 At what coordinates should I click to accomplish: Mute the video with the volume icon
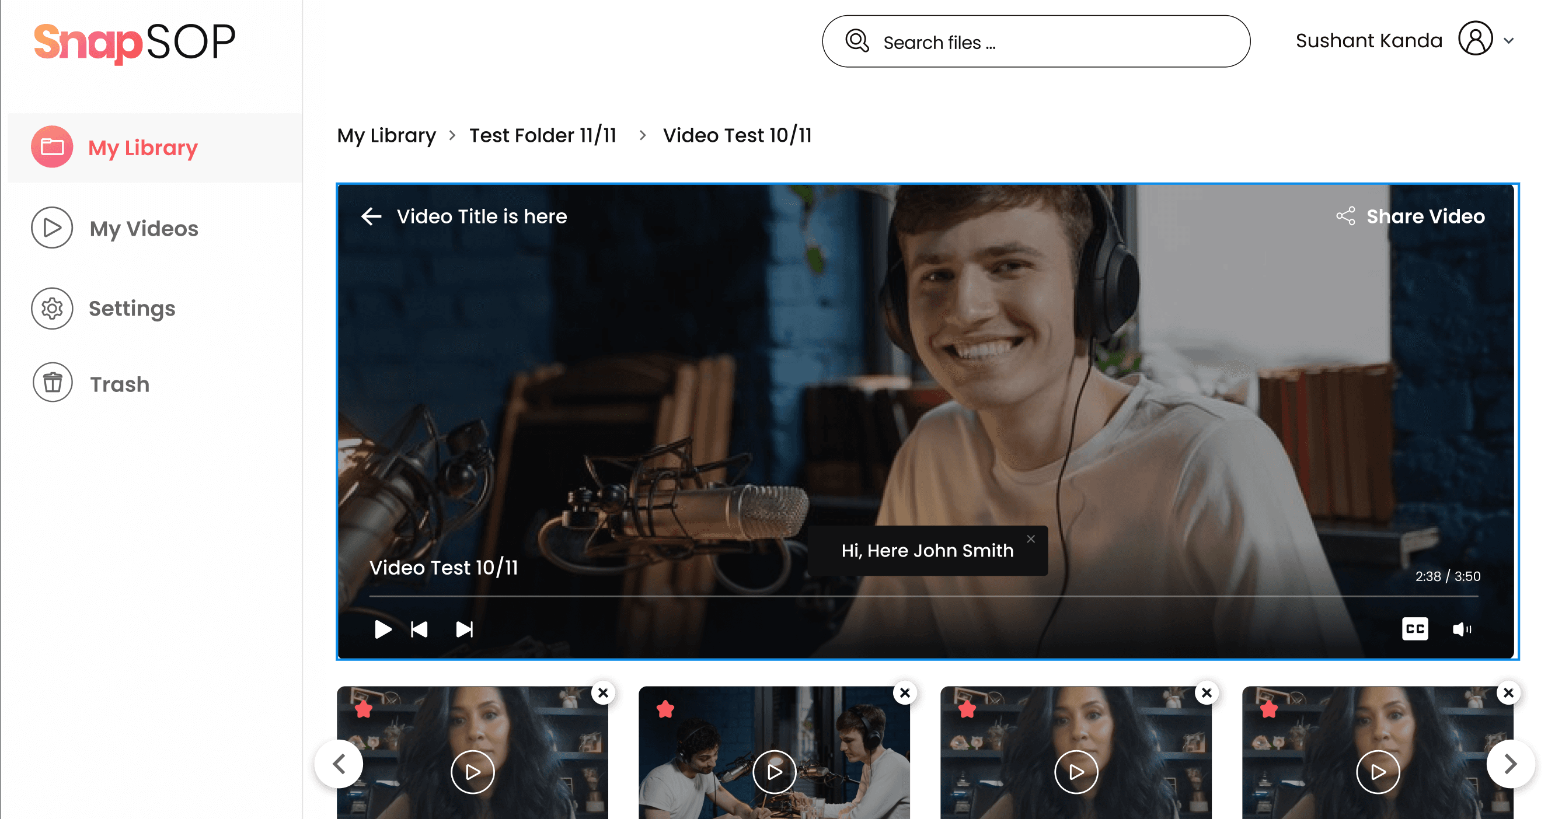pyautogui.click(x=1463, y=629)
